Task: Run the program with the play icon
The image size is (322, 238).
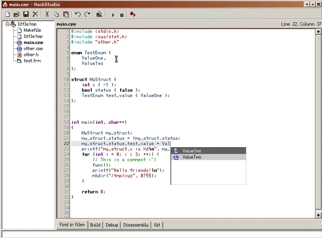Action: pyautogui.click(x=113, y=15)
